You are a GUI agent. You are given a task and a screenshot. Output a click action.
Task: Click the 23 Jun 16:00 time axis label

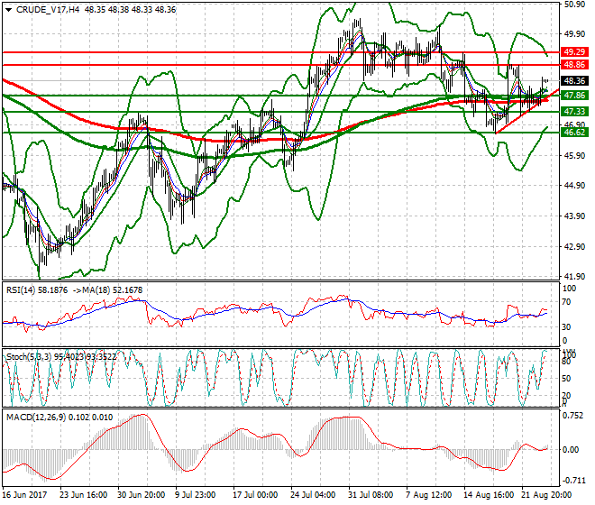(x=84, y=495)
